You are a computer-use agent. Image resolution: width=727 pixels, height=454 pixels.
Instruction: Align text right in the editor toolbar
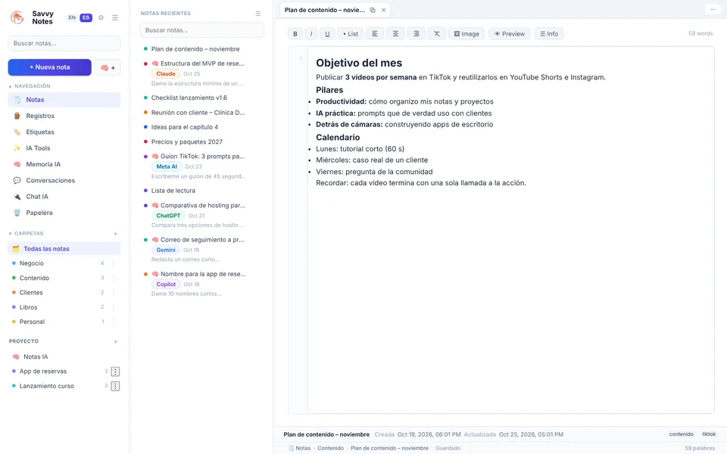(417, 34)
